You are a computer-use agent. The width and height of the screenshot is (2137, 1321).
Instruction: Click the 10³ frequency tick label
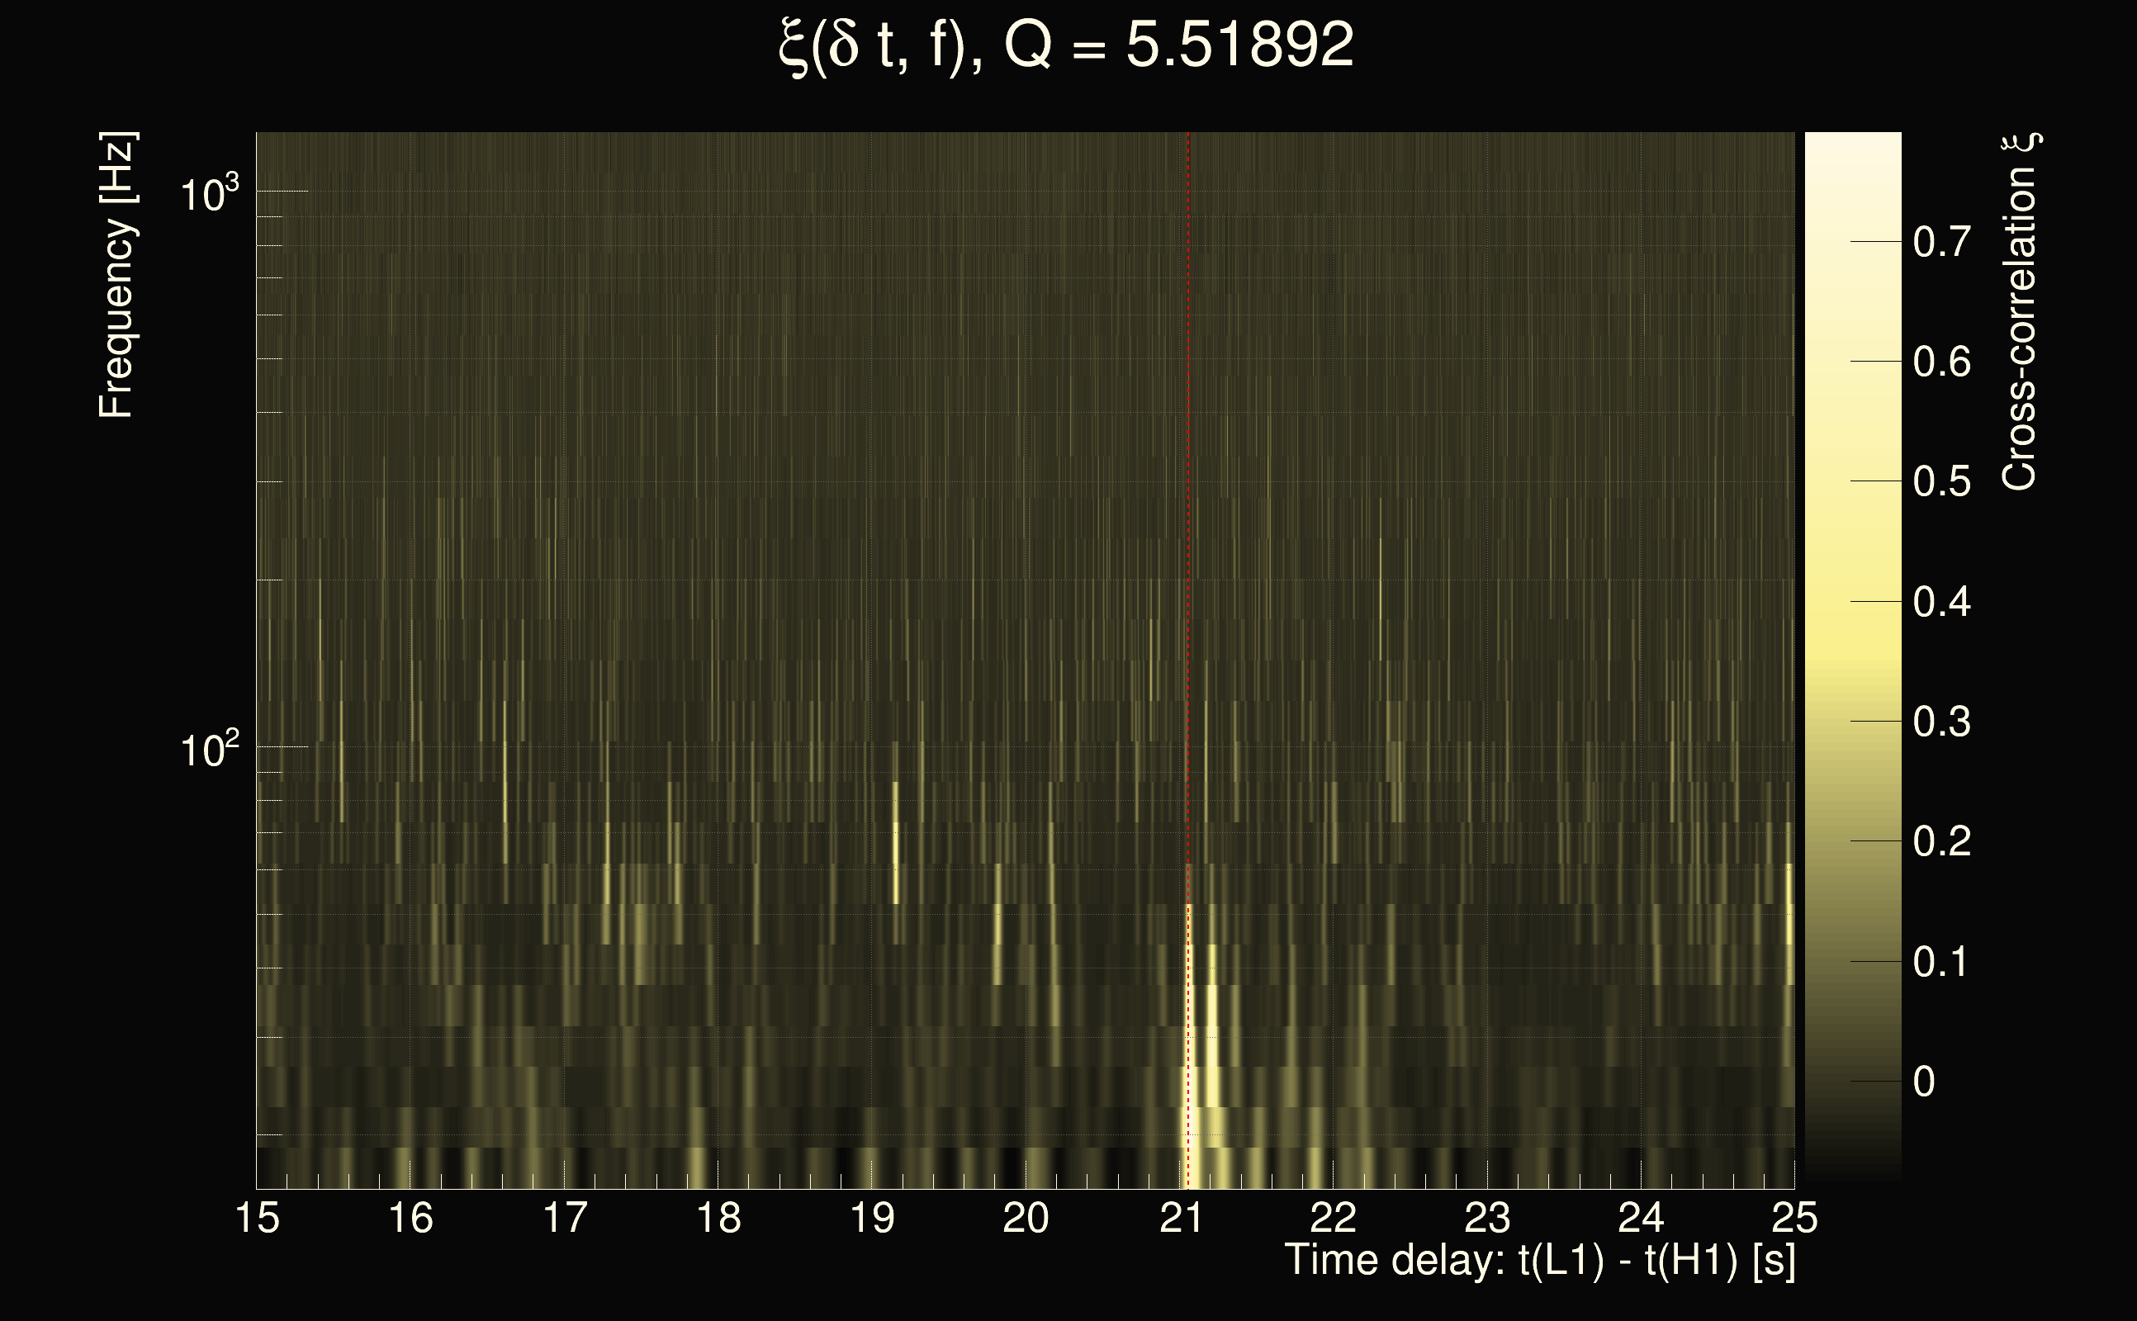209,194
